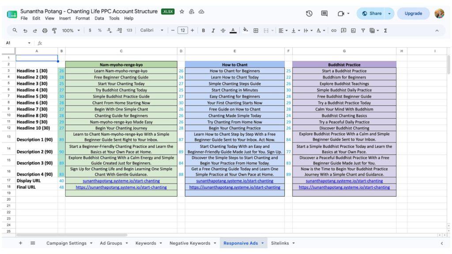View the cloud document status
This screenshot has height=254, width=452.
point(201,11)
